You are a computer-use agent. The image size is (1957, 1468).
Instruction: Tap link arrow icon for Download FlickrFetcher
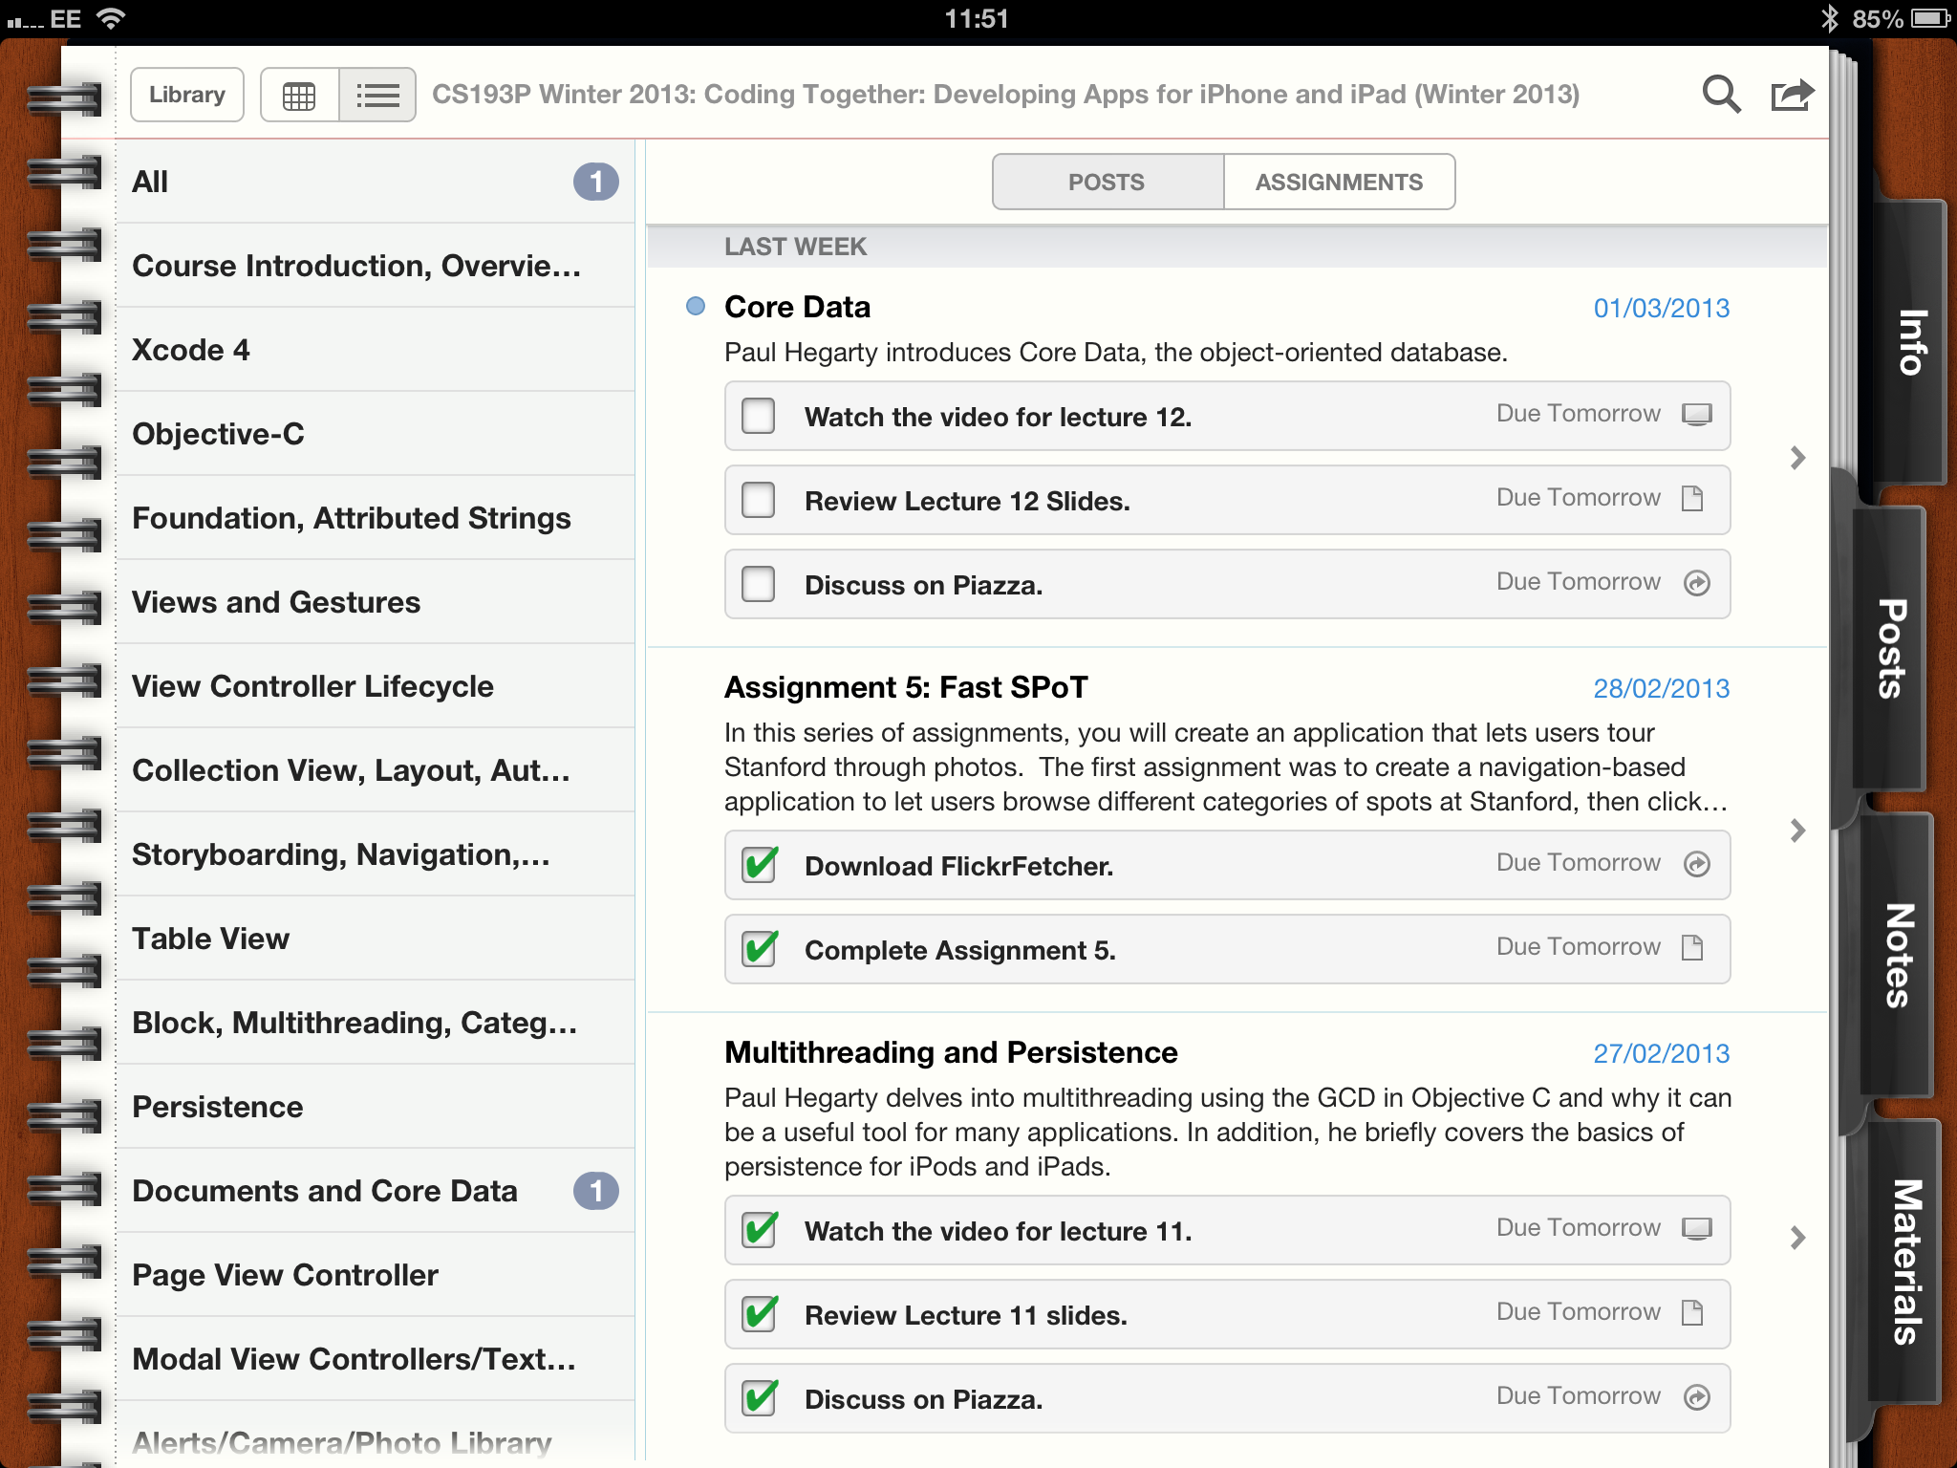tap(1696, 864)
